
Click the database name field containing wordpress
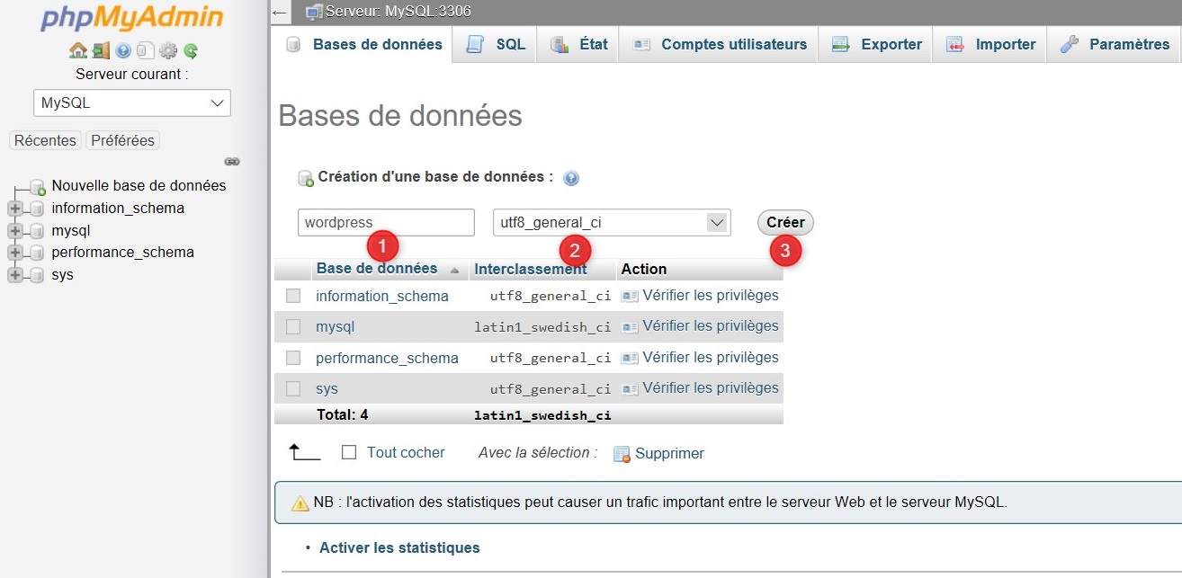point(386,222)
